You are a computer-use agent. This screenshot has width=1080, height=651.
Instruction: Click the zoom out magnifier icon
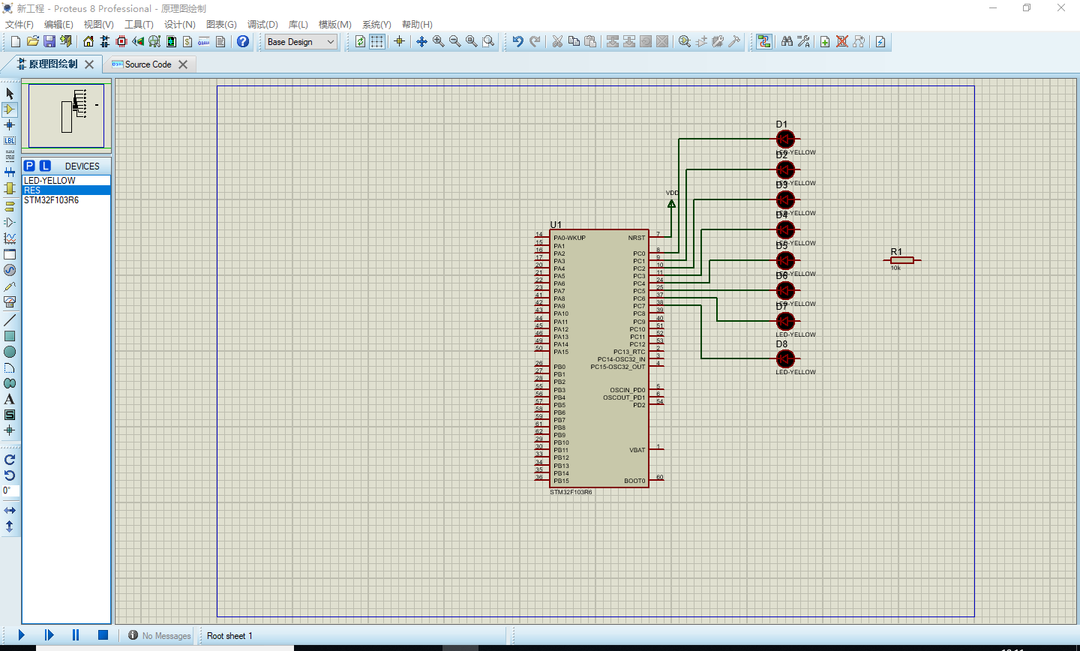pyautogui.click(x=455, y=41)
